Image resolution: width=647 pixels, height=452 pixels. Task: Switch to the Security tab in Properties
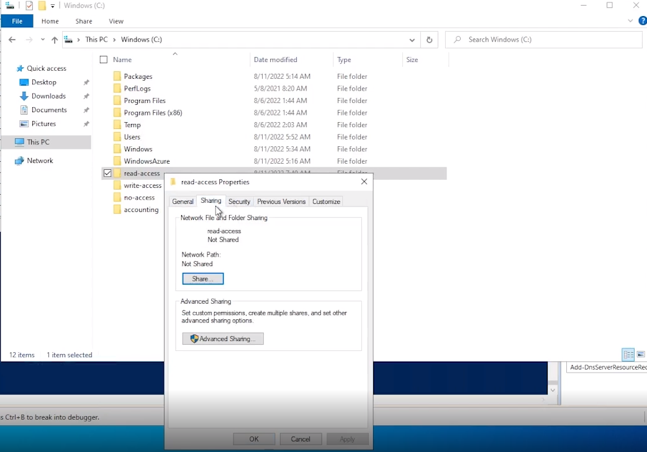click(x=239, y=202)
